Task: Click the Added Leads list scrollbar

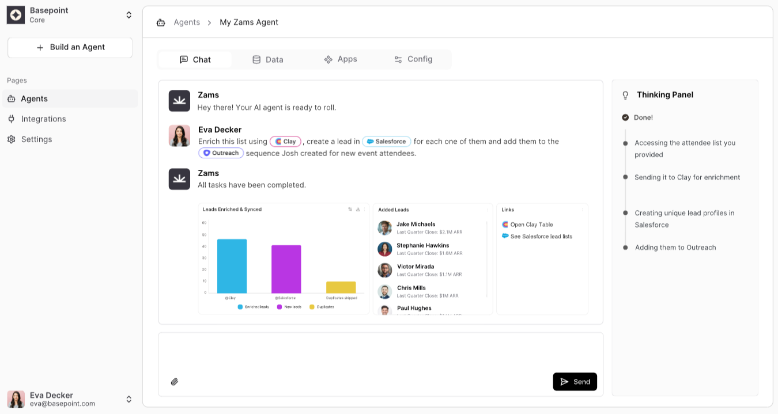Action: [487, 259]
